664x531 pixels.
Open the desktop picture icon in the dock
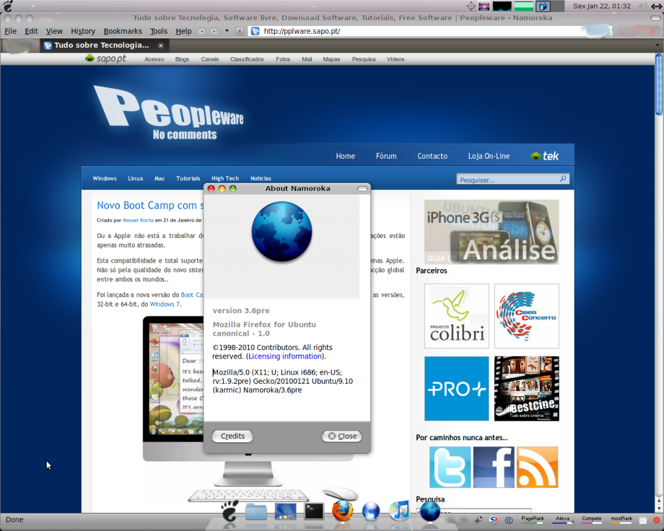285,512
